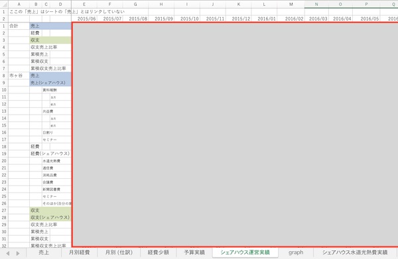Click the note cell ここの「売上」はシートの…
Viewport: 398px width, 259px height.
(x=67, y=12)
